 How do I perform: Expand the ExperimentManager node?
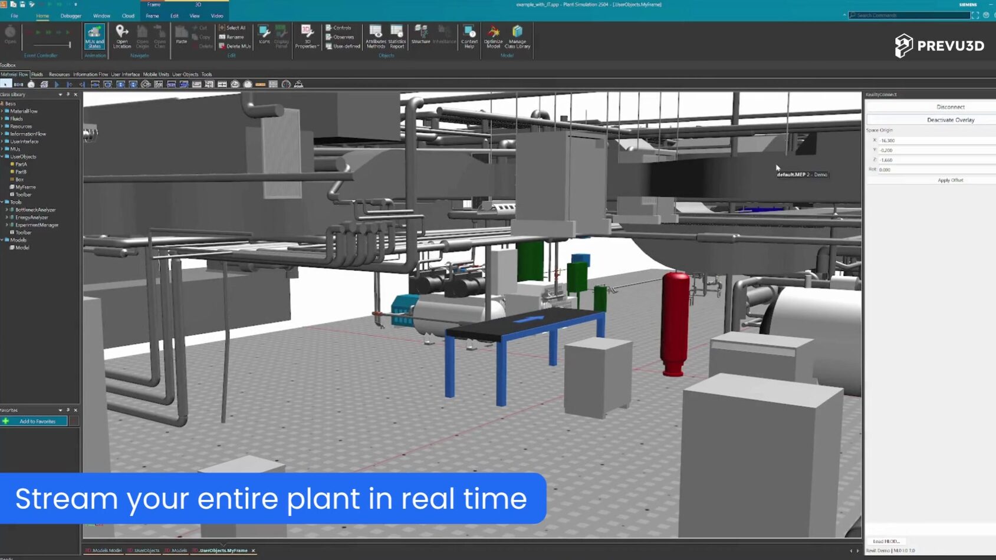click(x=6, y=225)
